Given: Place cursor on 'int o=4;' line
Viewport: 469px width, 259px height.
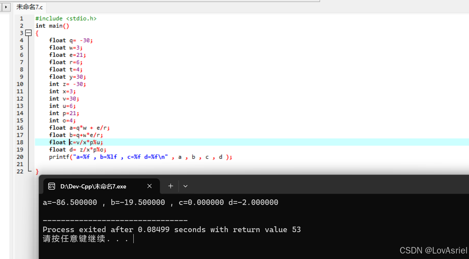Looking at the screenshot, I should [x=62, y=120].
